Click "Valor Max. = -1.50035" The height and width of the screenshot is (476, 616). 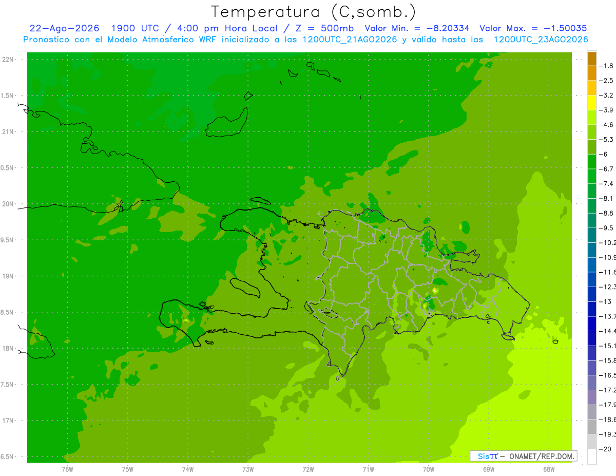[533, 28]
